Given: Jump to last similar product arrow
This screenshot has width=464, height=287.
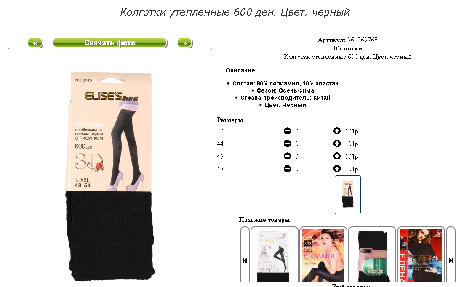Looking at the screenshot, I should 451,260.
